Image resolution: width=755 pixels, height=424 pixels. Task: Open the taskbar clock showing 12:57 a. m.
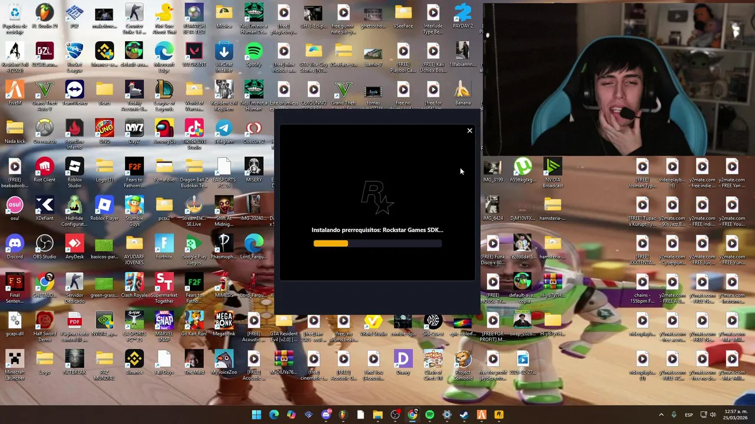coord(736,415)
